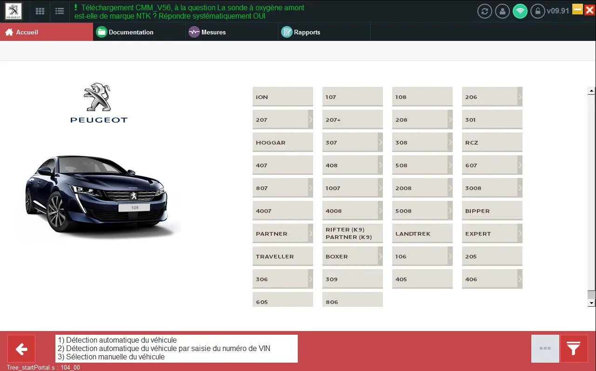Image resolution: width=596 pixels, height=371 pixels.
Task: Open the list menu icon
Action: 60,11
